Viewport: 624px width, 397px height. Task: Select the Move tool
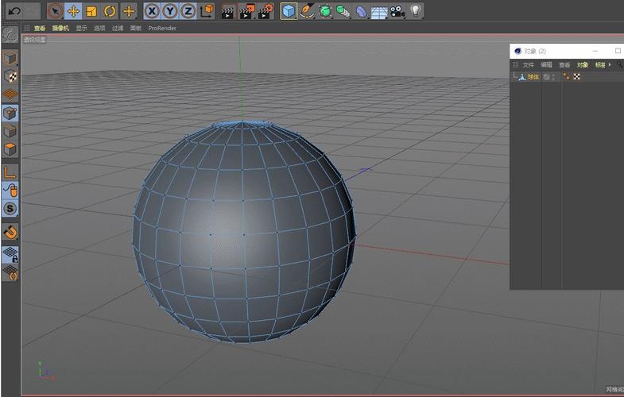pyautogui.click(x=73, y=11)
